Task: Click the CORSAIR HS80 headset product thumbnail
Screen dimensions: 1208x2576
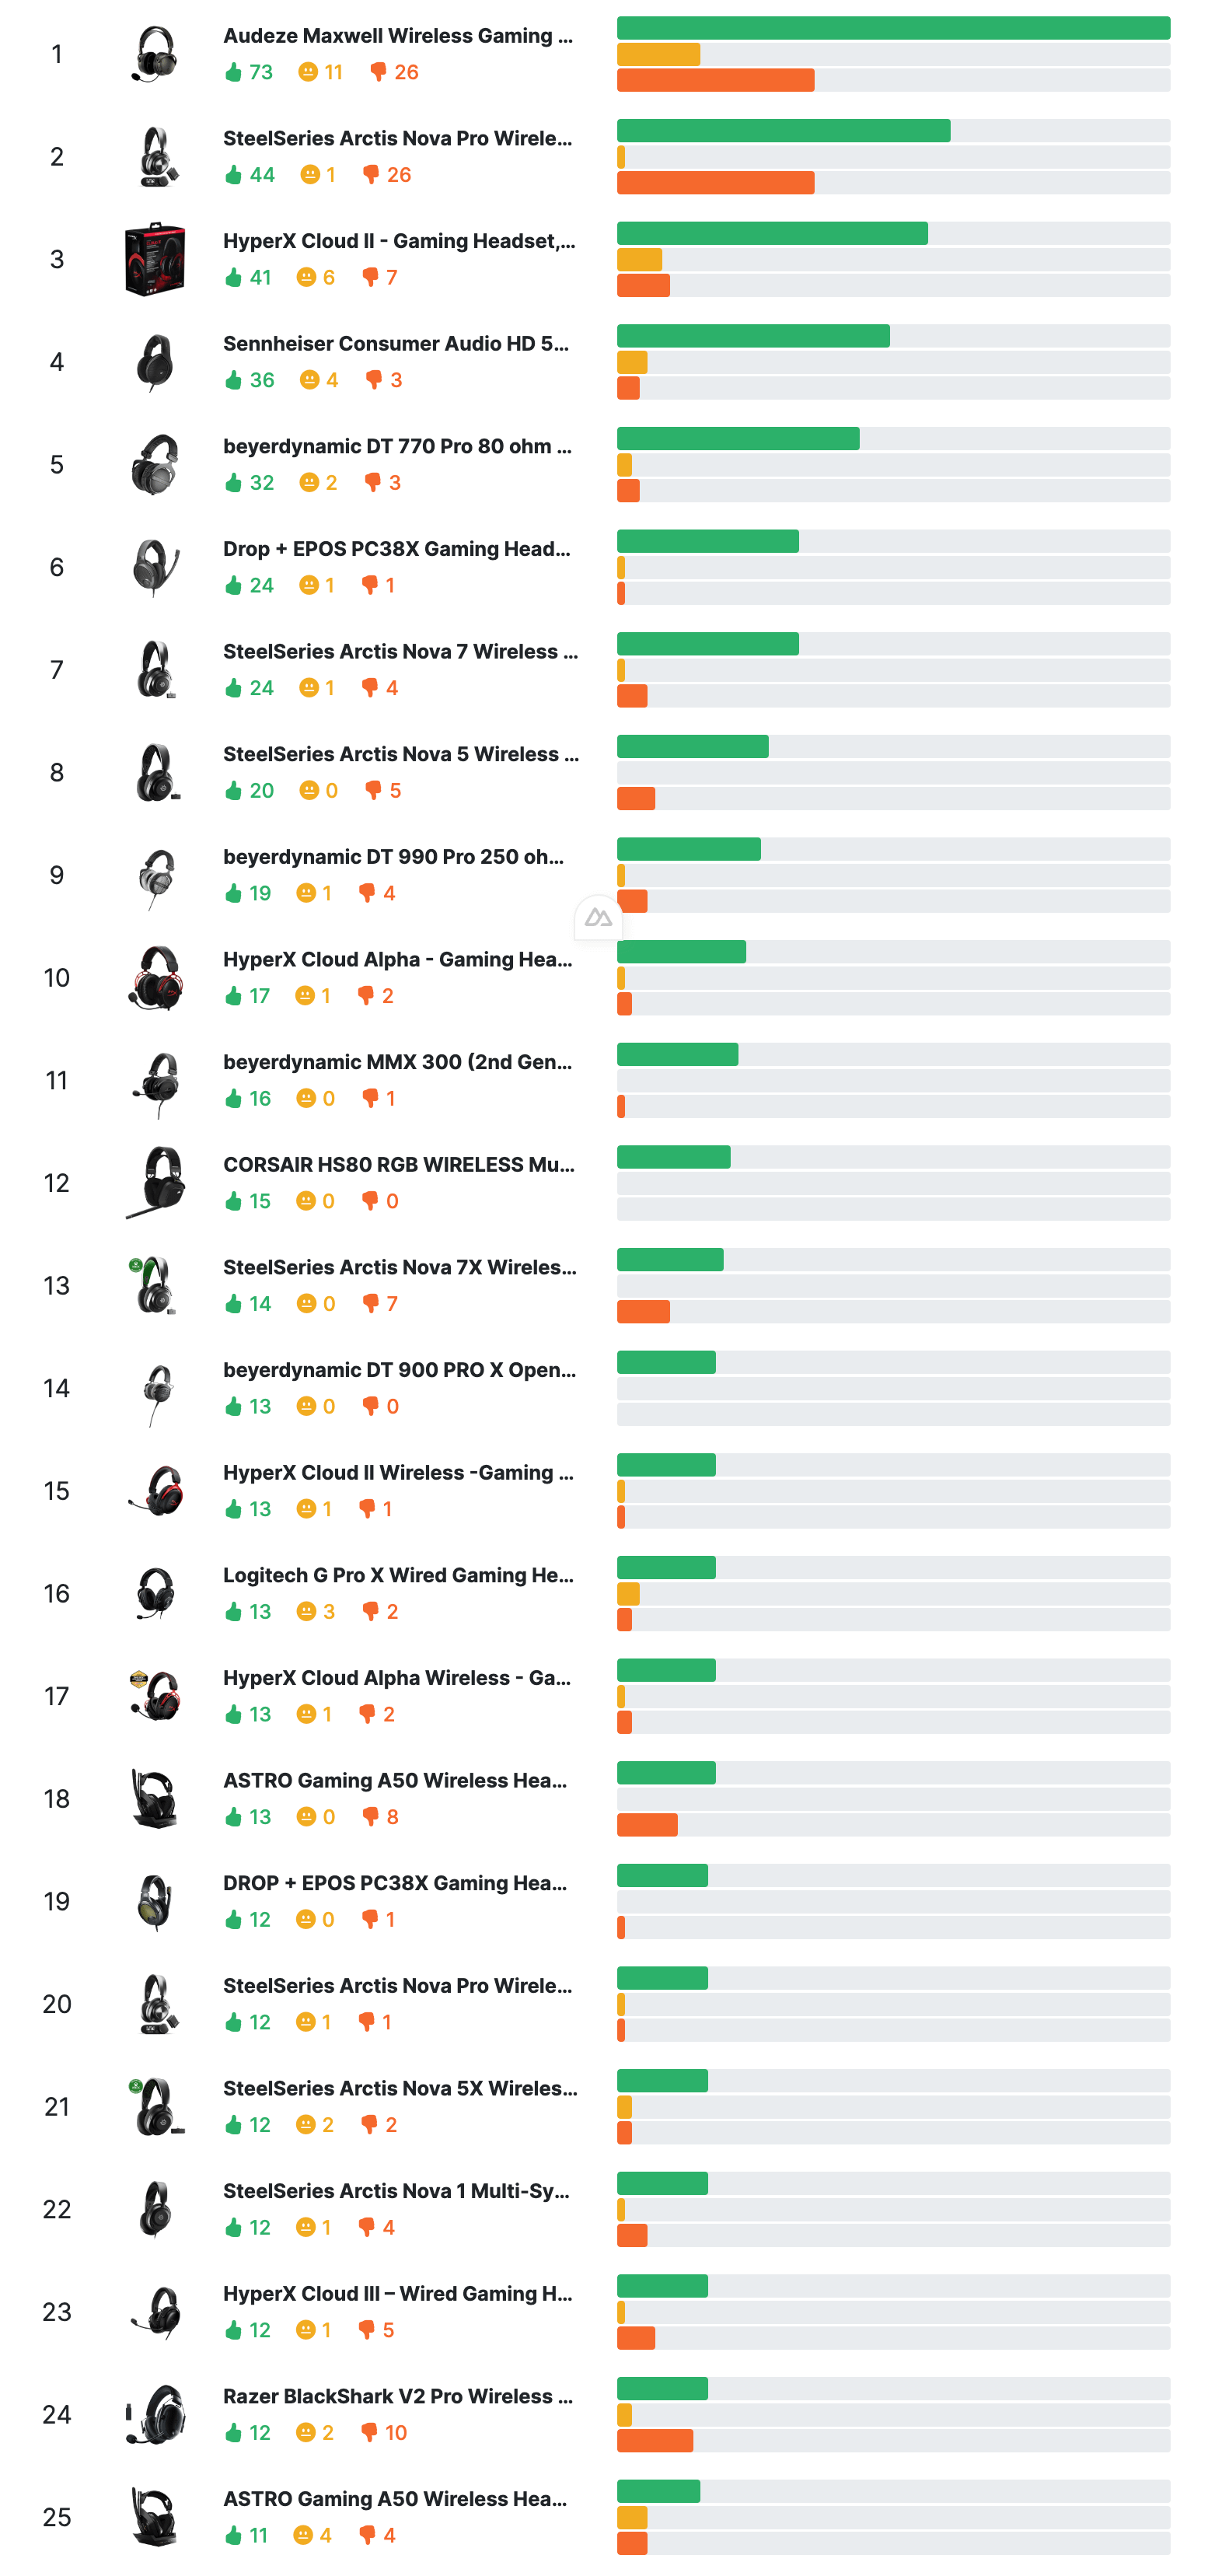Action: 155,1182
